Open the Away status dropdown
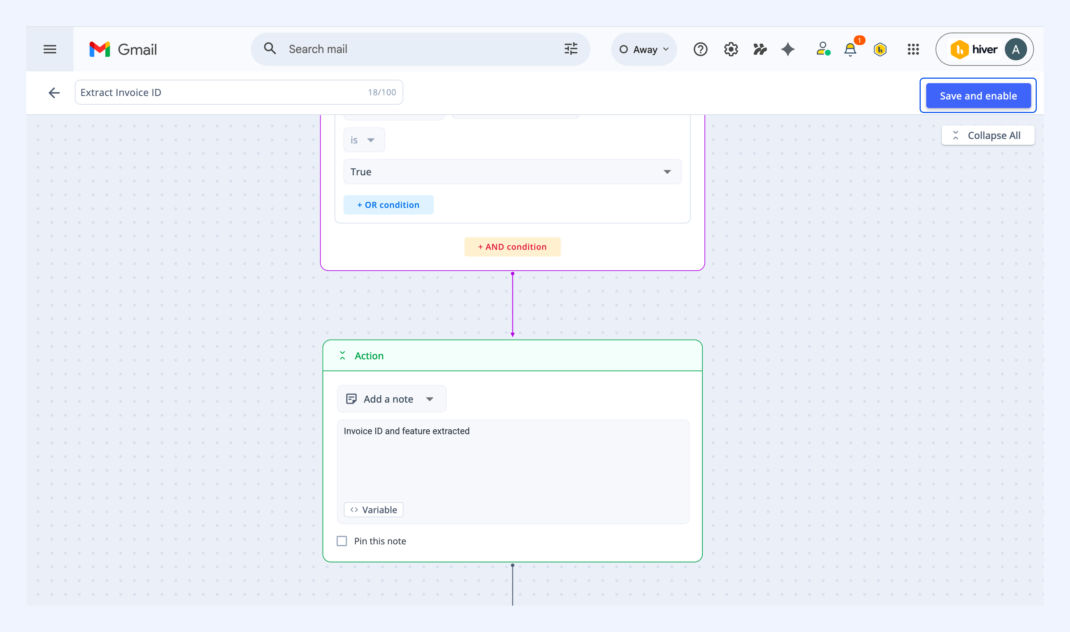The image size is (1070, 632). click(x=644, y=50)
